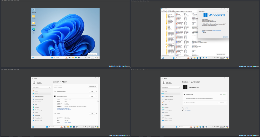Open Widgets button in desktop VM taskbar
The image size is (260, 137).
(33, 58)
